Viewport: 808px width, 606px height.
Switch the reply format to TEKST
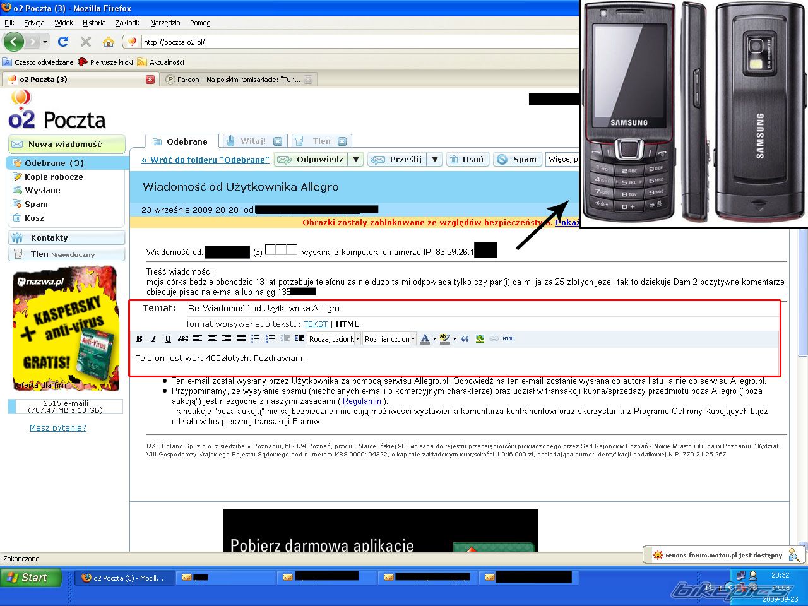tap(316, 324)
